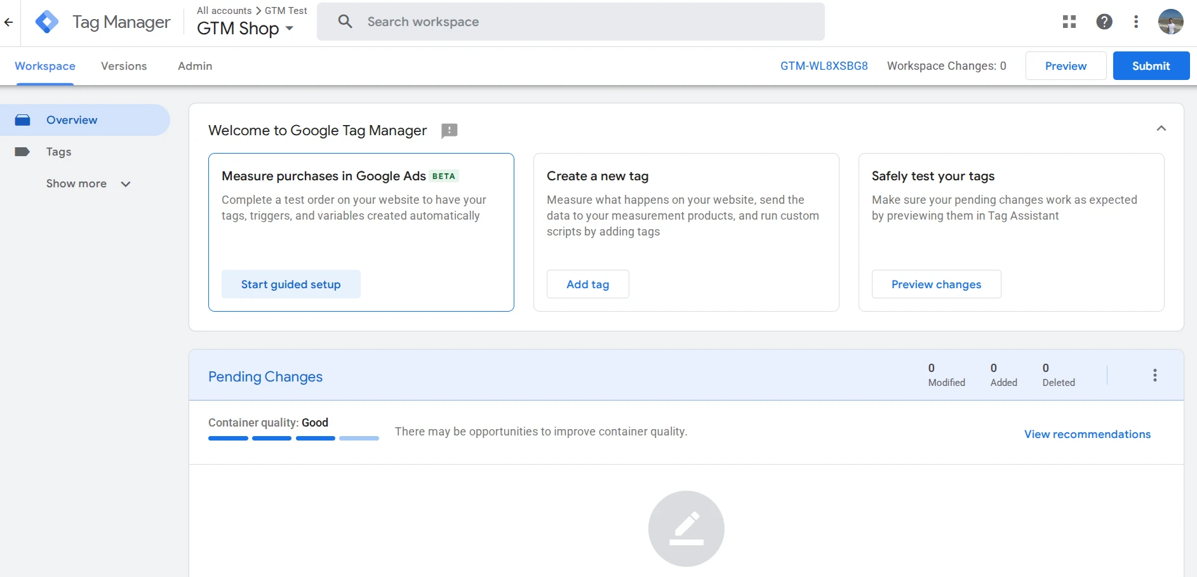1197x577 pixels.
Task: Switch to the Workspace tab
Action: 45,66
